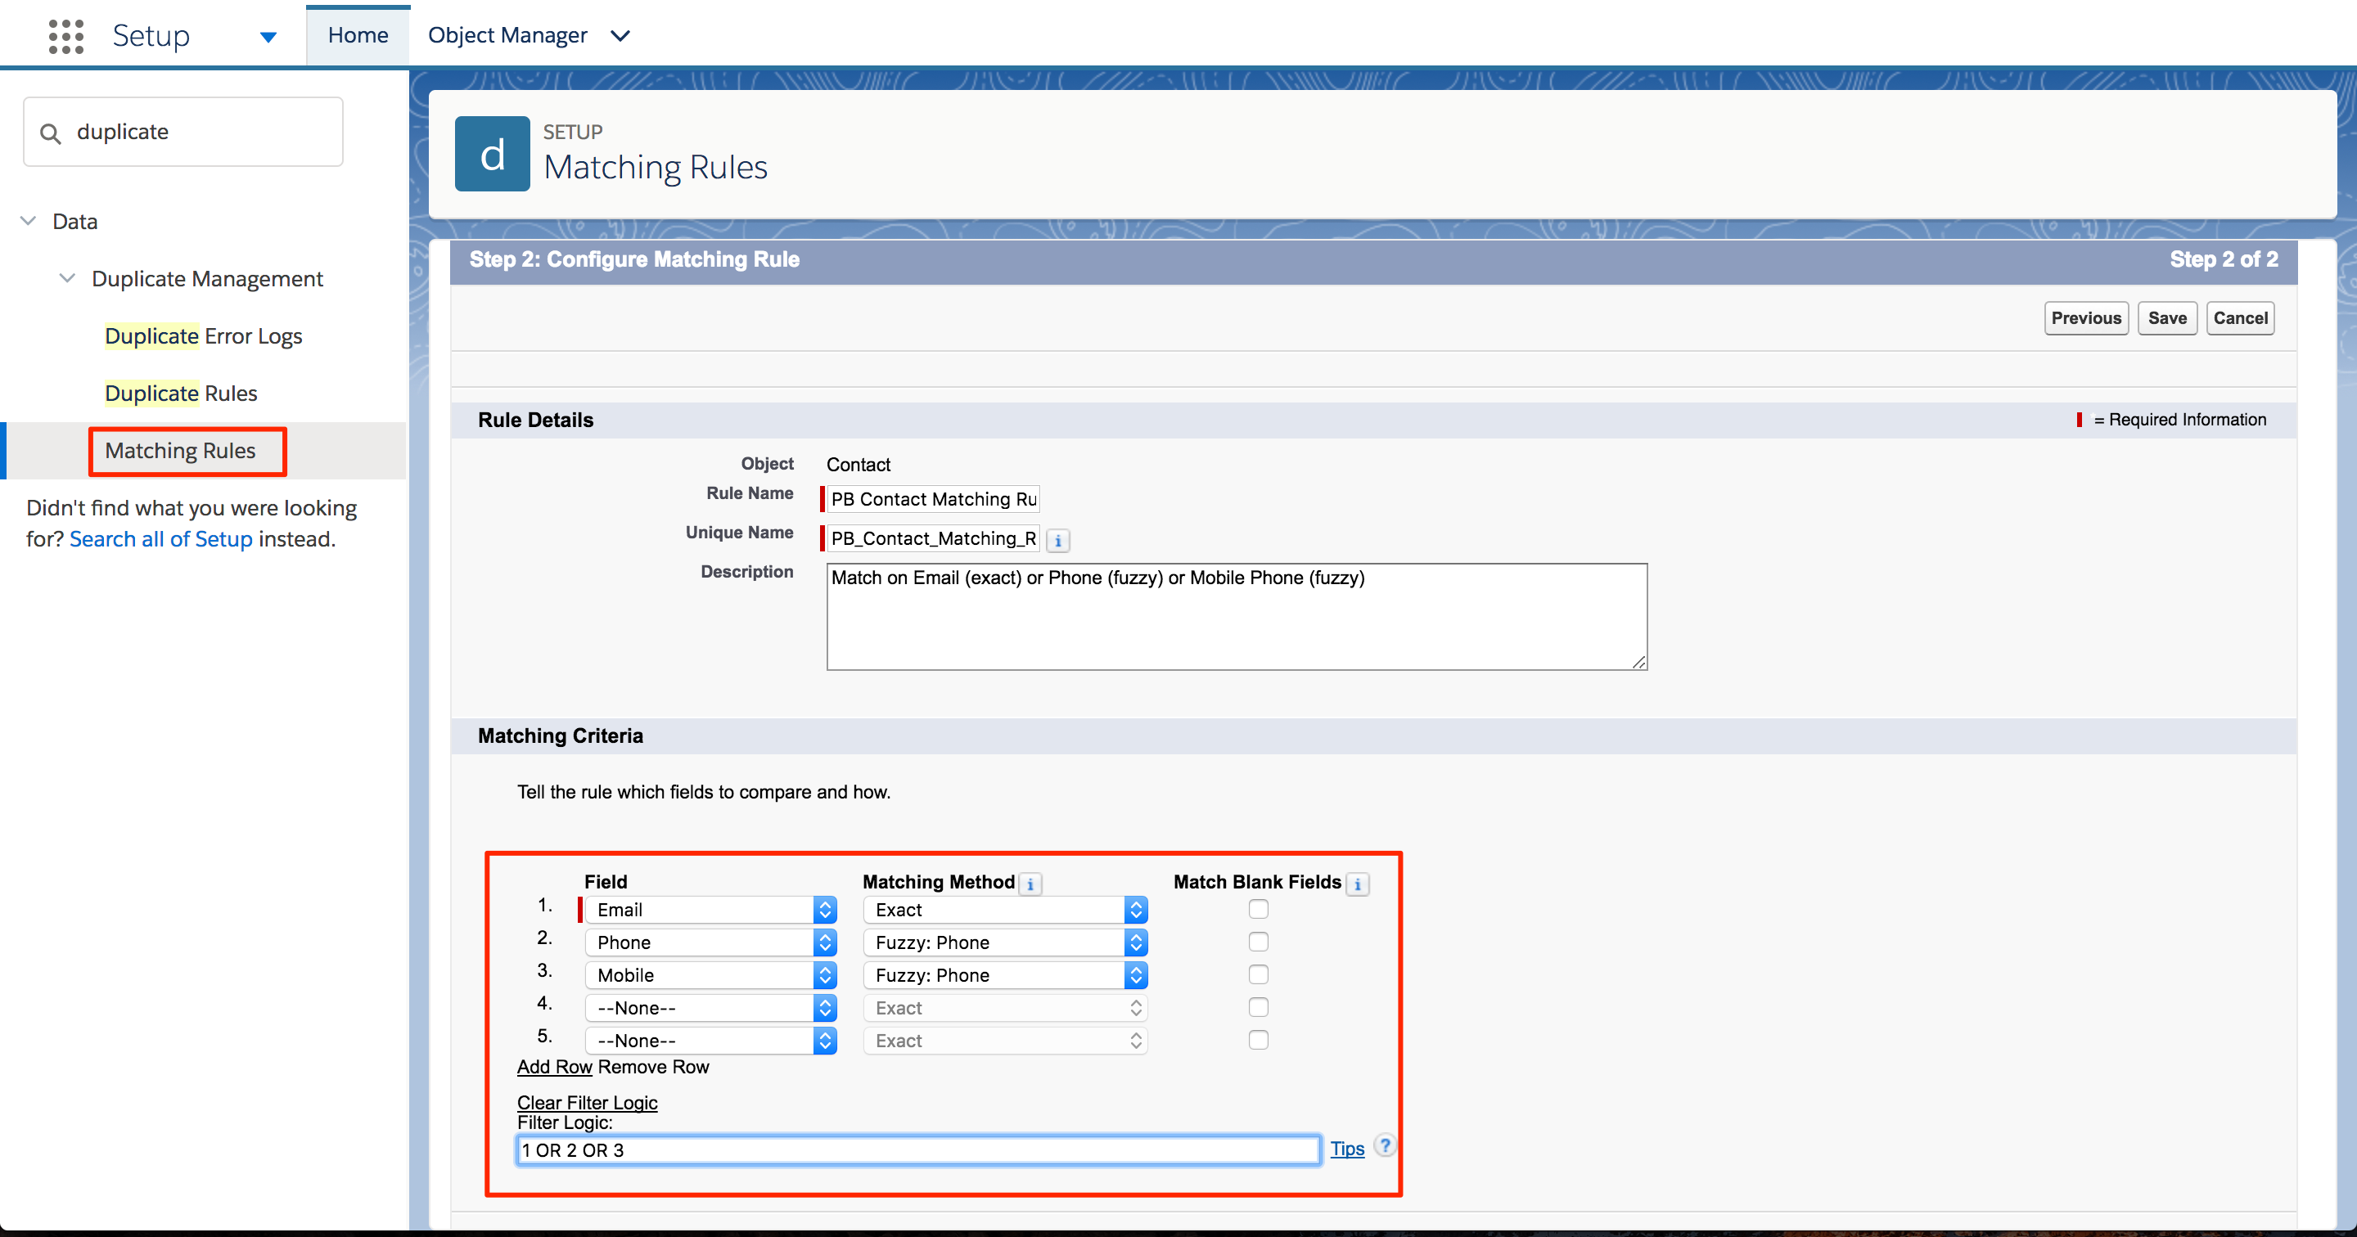The width and height of the screenshot is (2357, 1237).
Task: Open row 1 Exact matching method dropdown
Action: 1006,910
